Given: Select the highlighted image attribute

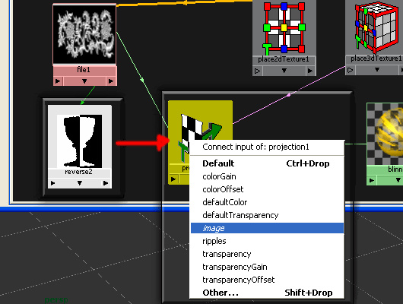Looking at the screenshot, I should pyautogui.click(x=267, y=228).
